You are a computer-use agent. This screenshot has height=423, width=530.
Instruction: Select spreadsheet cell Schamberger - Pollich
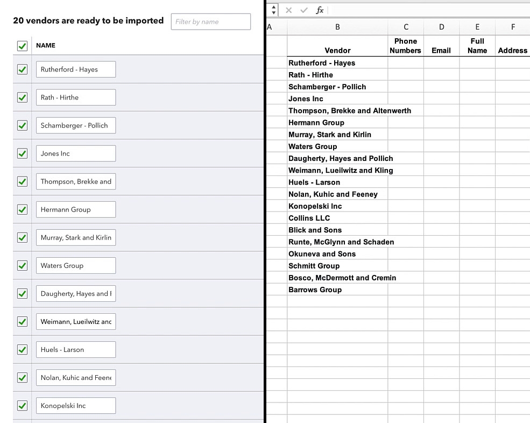[x=337, y=87]
